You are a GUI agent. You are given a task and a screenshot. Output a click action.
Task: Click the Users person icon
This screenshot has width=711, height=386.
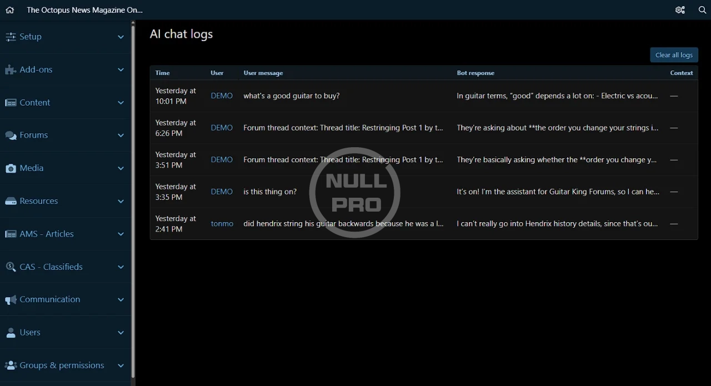click(x=11, y=333)
